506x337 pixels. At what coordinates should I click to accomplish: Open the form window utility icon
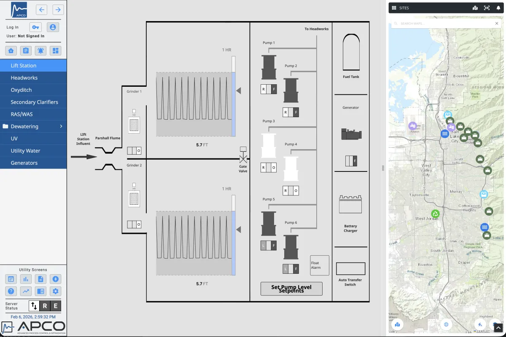(11, 279)
